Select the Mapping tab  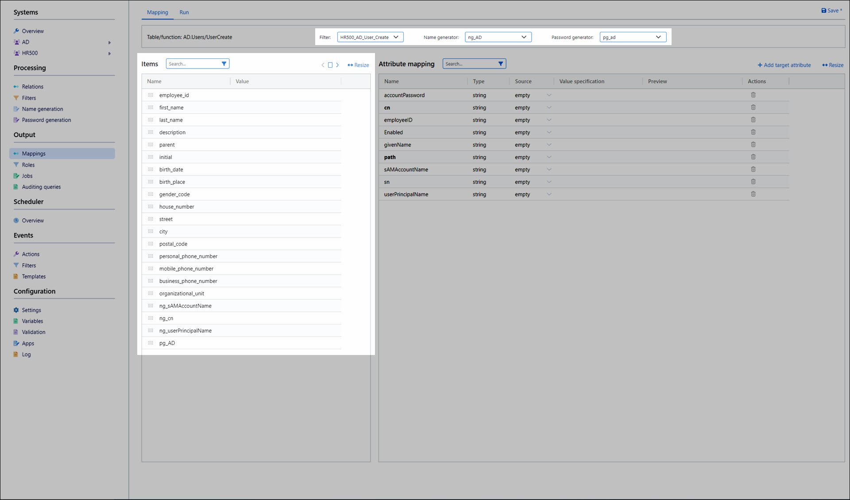[x=158, y=12]
